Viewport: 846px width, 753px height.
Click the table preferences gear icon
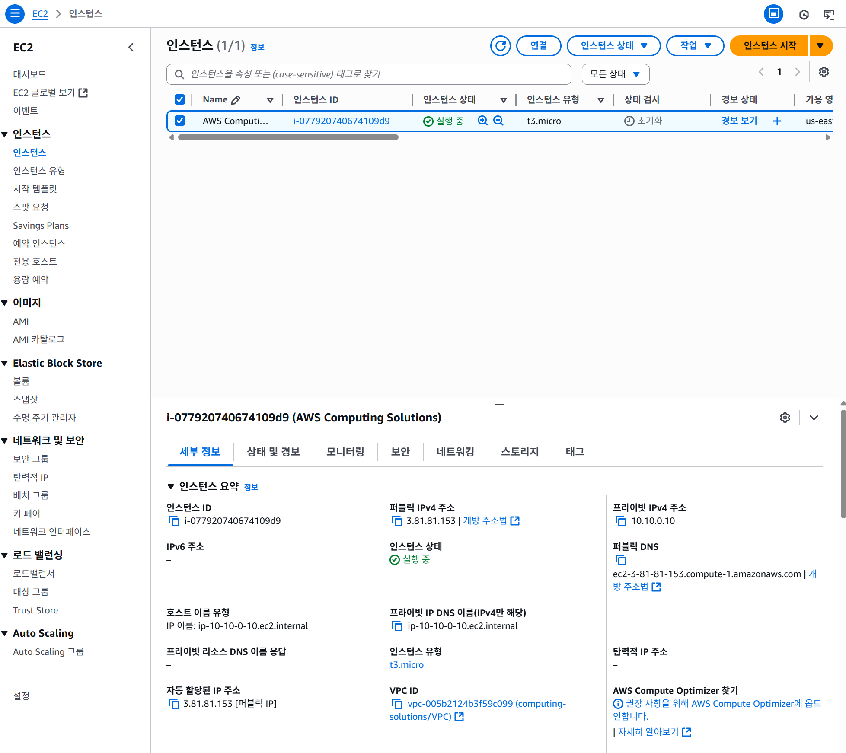click(824, 72)
